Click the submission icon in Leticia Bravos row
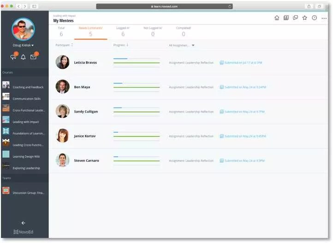Viewport: 333px width, 243px height. click(x=221, y=63)
